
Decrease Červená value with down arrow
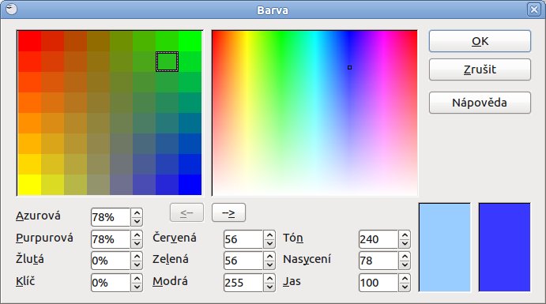click(269, 243)
